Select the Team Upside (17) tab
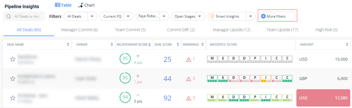 (282, 30)
